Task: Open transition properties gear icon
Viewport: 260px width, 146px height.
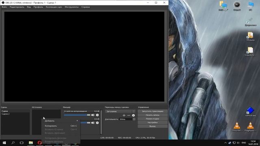Action: [x=134, y=115]
